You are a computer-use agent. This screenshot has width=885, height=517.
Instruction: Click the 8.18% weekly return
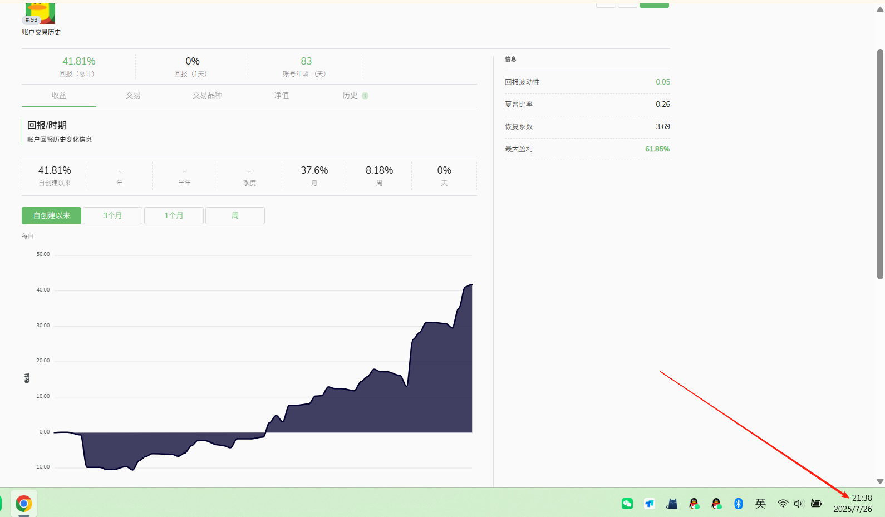[x=379, y=170]
